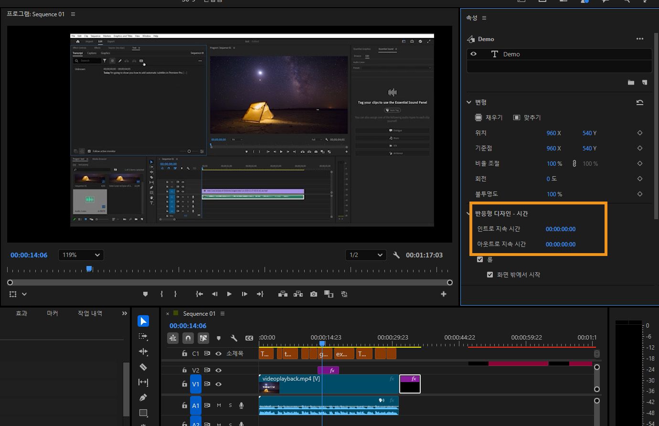Open the 119% zoom level dropdown
Image resolution: width=659 pixels, height=426 pixels.
(81, 255)
